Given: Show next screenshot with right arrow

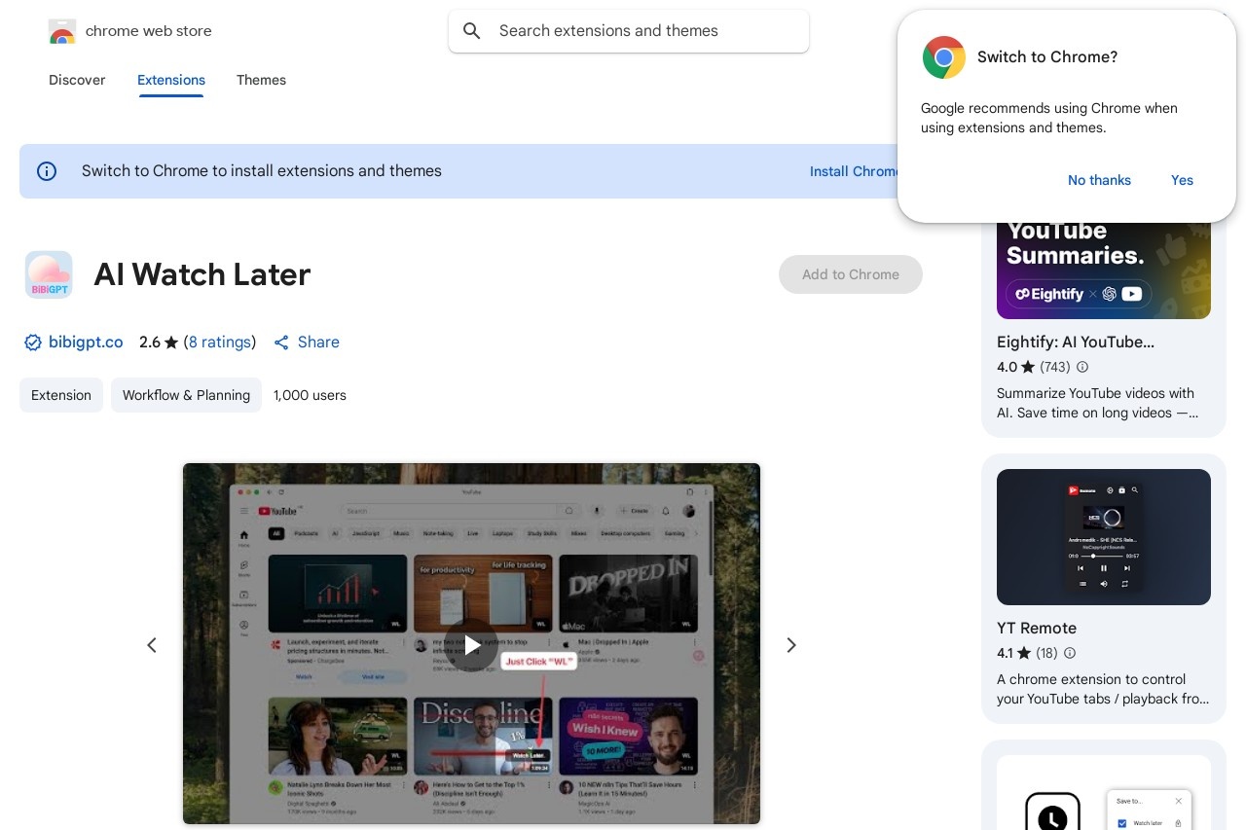Looking at the screenshot, I should tap(791, 645).
